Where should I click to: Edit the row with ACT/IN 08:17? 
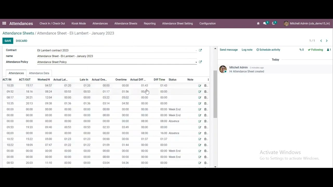[200, 97]
